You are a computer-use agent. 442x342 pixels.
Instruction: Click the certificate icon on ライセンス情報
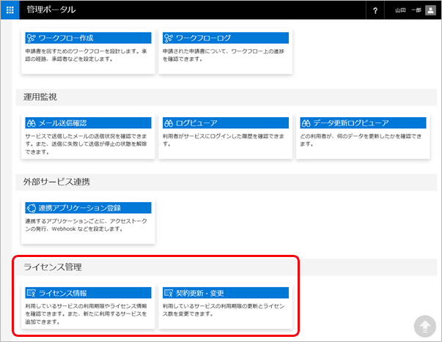coord(31,293)
